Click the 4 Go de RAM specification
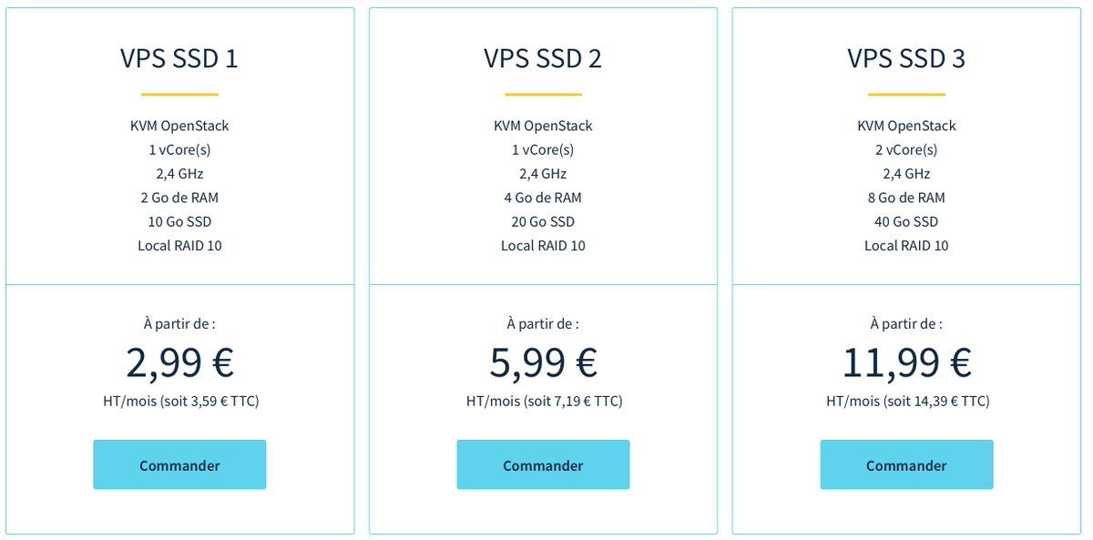The image size is (1093, 540). pyautogui.click(x=543, y=198)
